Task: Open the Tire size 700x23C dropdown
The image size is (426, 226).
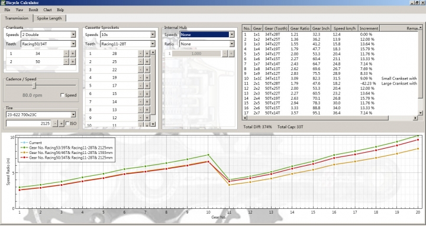Action: [x=73, y=114]
